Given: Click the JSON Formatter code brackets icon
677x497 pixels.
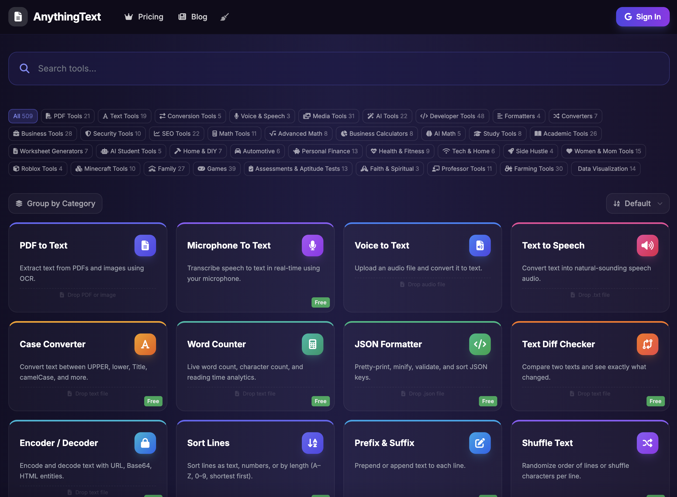Looking at the screenshot, I should click(x=479, y=344).
